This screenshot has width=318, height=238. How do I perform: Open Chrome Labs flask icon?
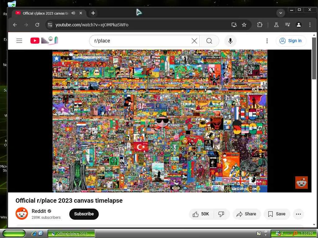pos(276,25)
